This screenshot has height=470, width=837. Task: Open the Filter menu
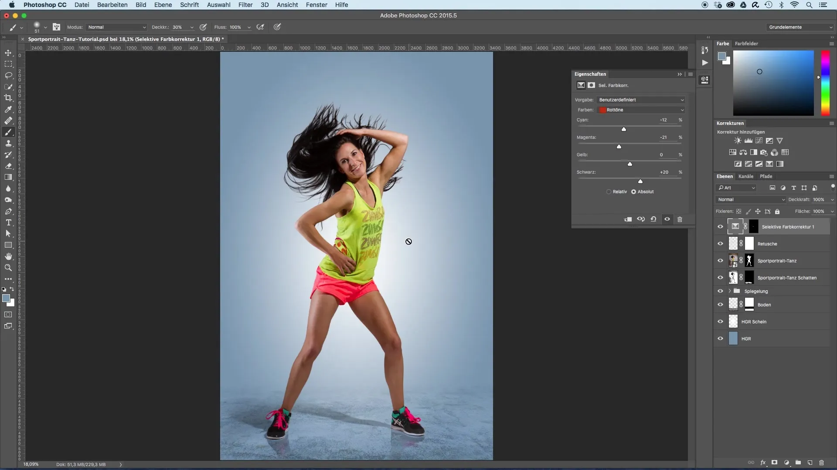tap(245, 5)
